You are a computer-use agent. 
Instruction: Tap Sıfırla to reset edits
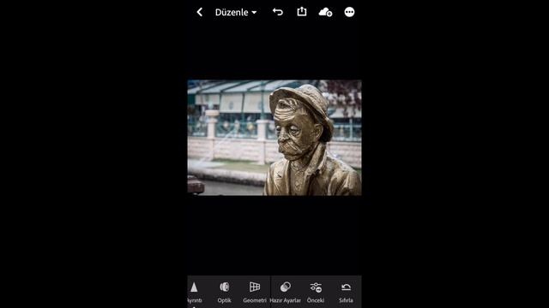(x=346, y=293)
